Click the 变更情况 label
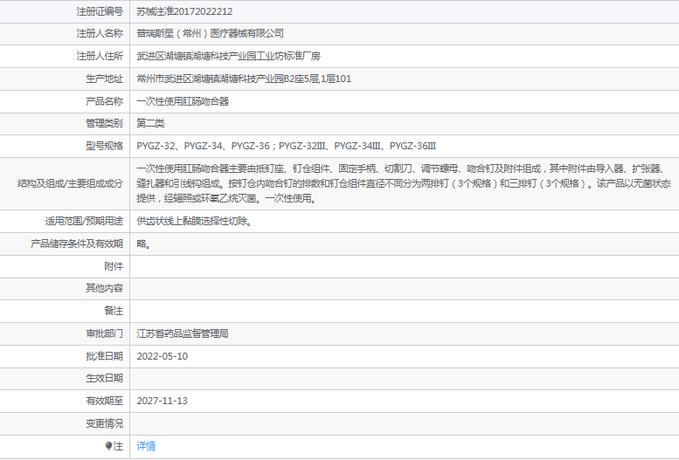 (104, 423)
